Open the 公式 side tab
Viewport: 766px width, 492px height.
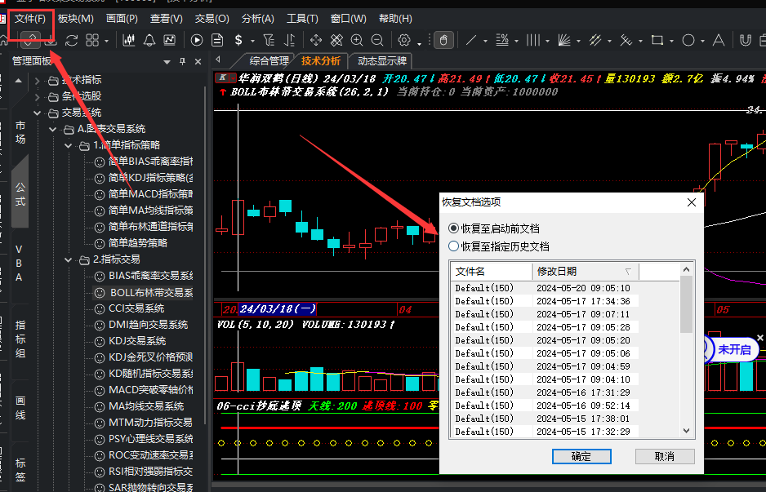point(20,193)
